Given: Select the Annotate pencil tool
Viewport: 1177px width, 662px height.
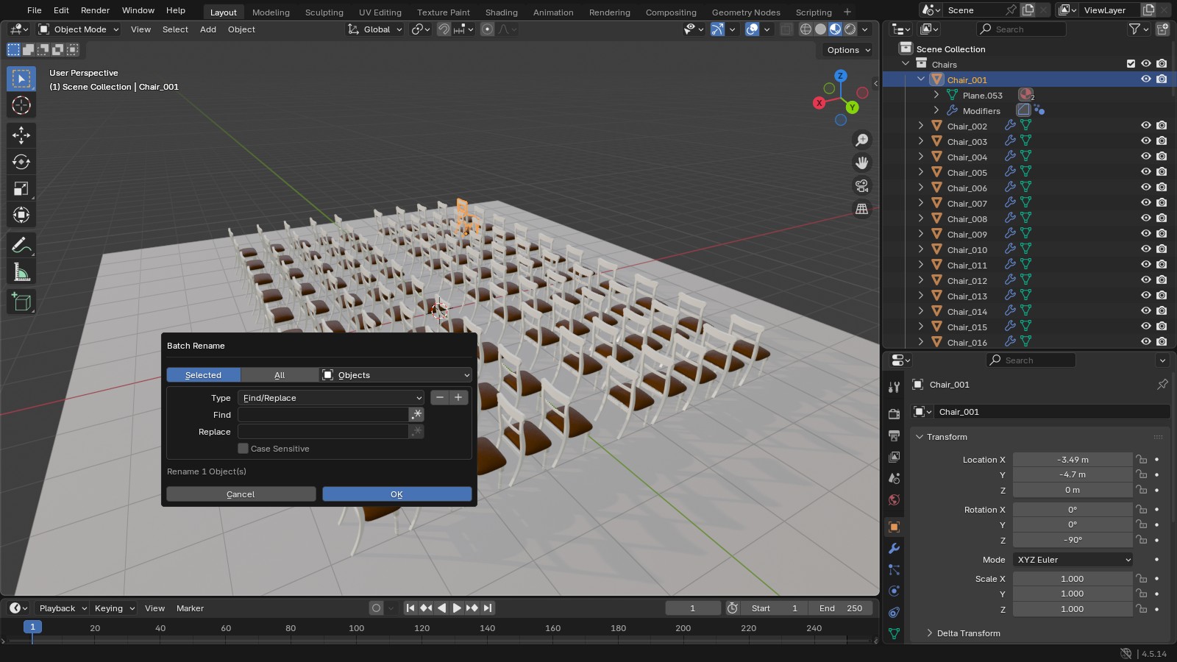Looking at the screenshot, I should pos(21,245).
